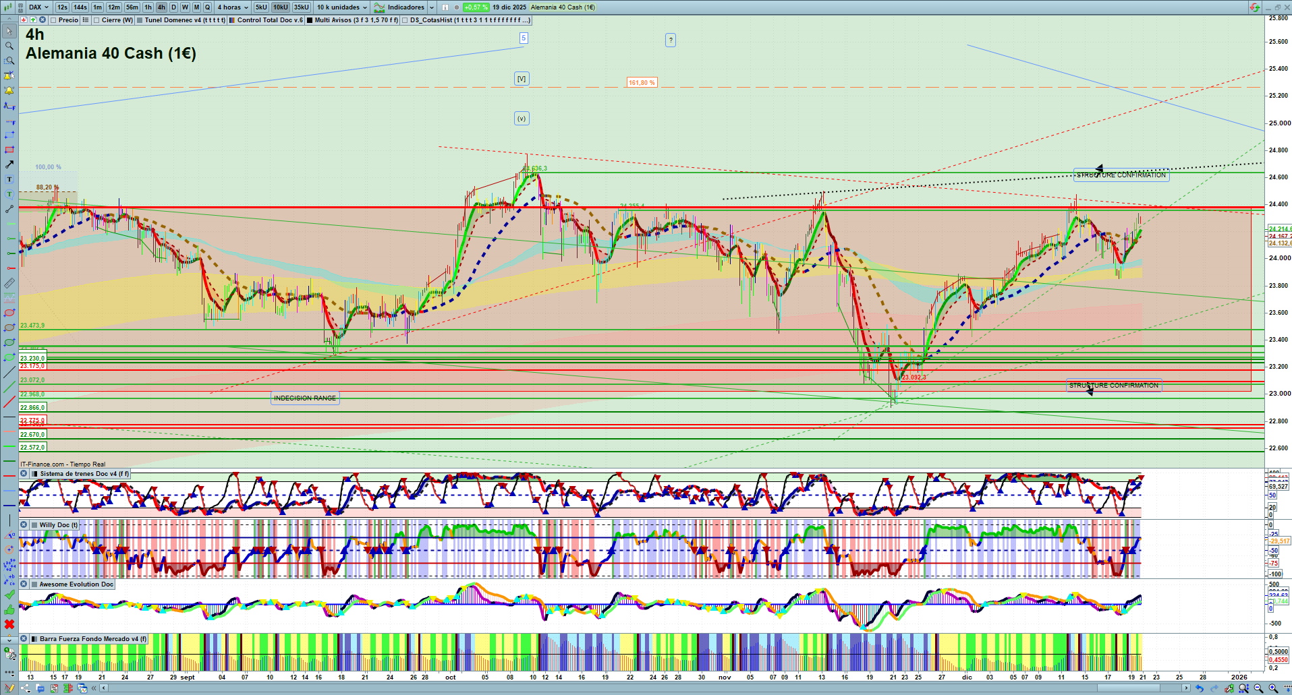Image resolution: width=1292 pixels, height=695 pixels.
Task: Click the Tunel Domenec v4 color swatch
Action: coord(140,20)
